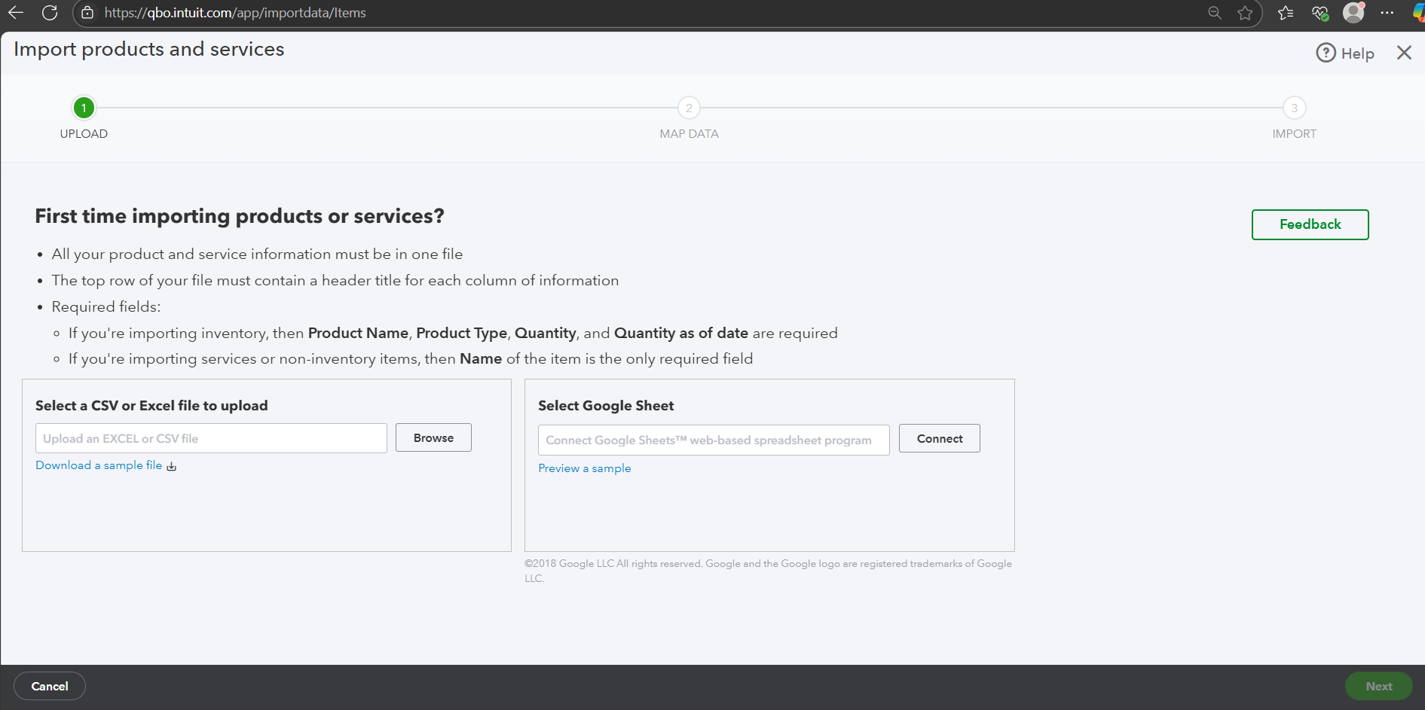Screen dimensions: 1425x710
Task: Open the browser Settings and more menu
Action: [x=1387, y=13]
